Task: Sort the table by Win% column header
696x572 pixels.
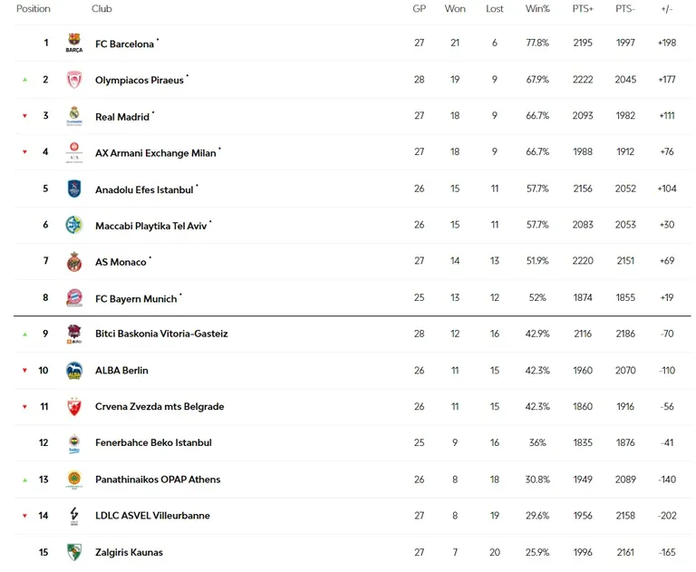Action: pyautogui.click(x=537, y=8)
